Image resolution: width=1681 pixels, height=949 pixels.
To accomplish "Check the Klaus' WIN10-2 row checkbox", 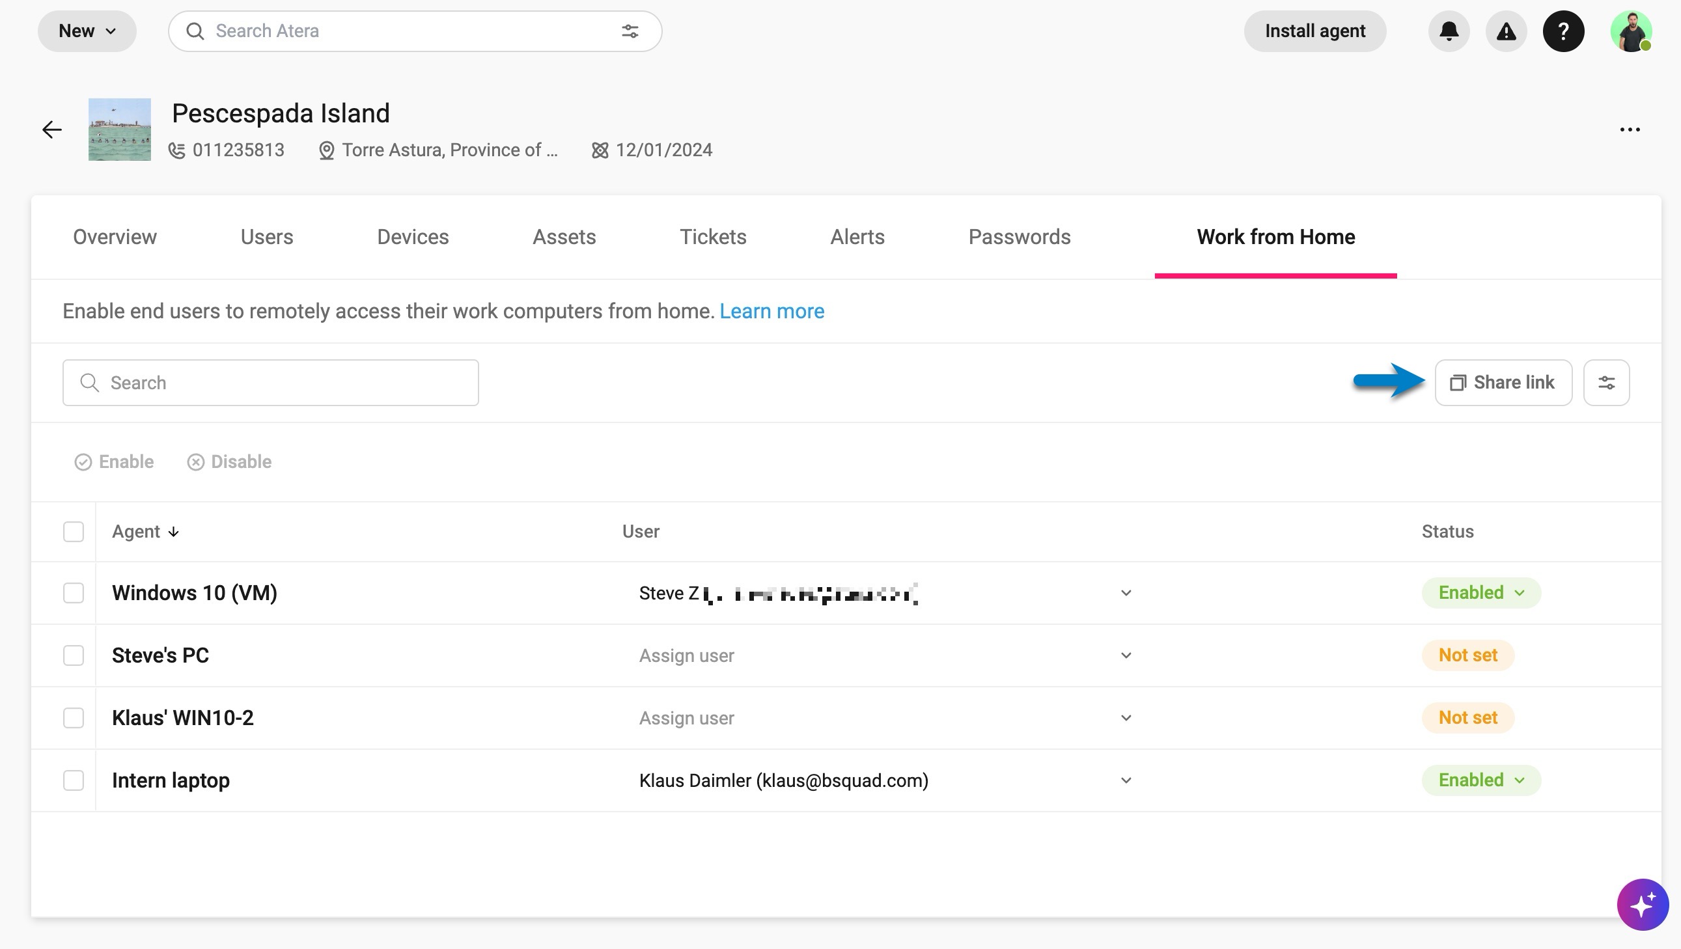I will 74,718.
